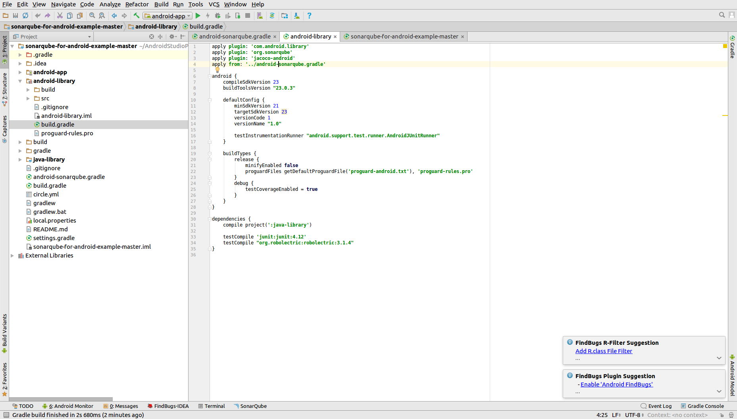737x419 pixels.
Task: Open the SDK Manager download icon
Action: [x=297, y=15]
